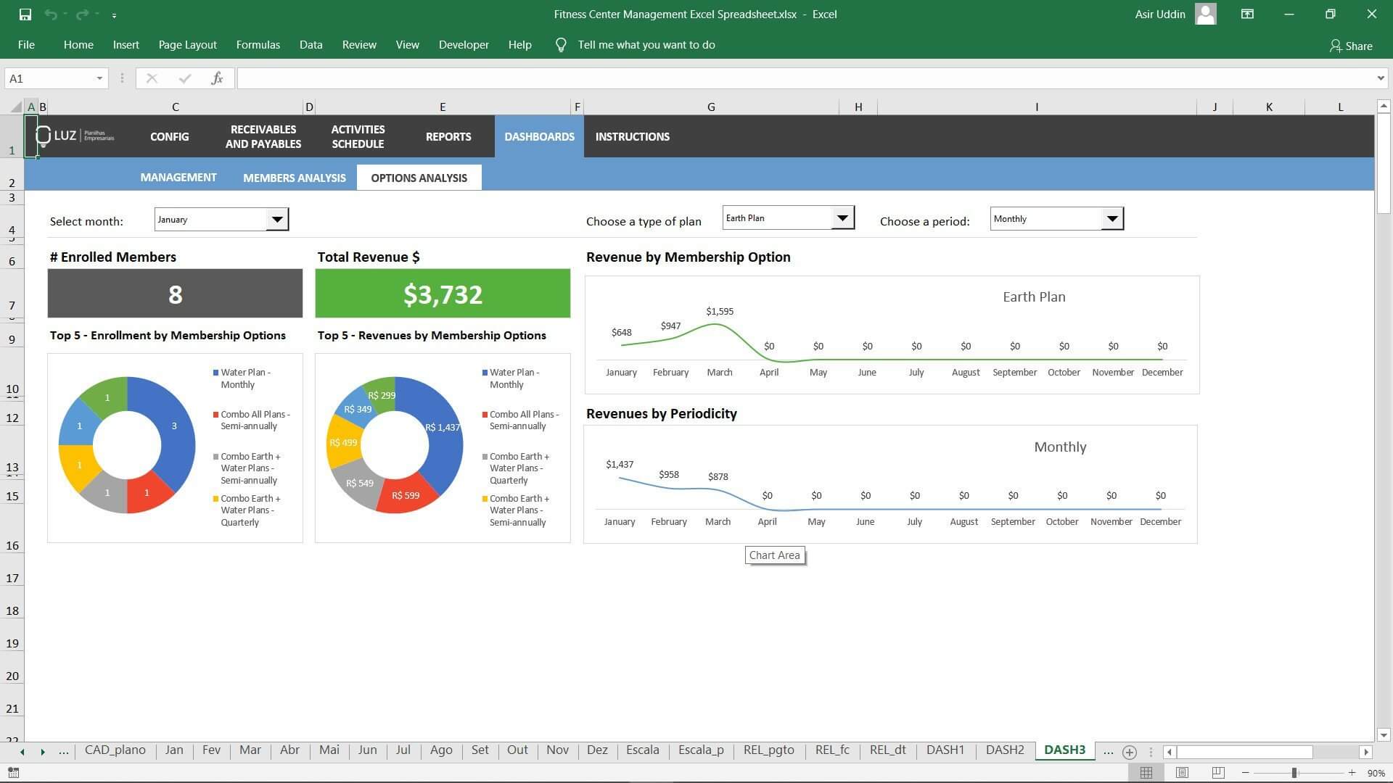Click the Undo icon
Image resolution: width=1393 pixels, height=783 pixels.
coord(52,14)
